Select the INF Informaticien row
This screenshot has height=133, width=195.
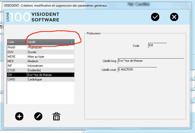pyautogui.click(x=41, y=66)
